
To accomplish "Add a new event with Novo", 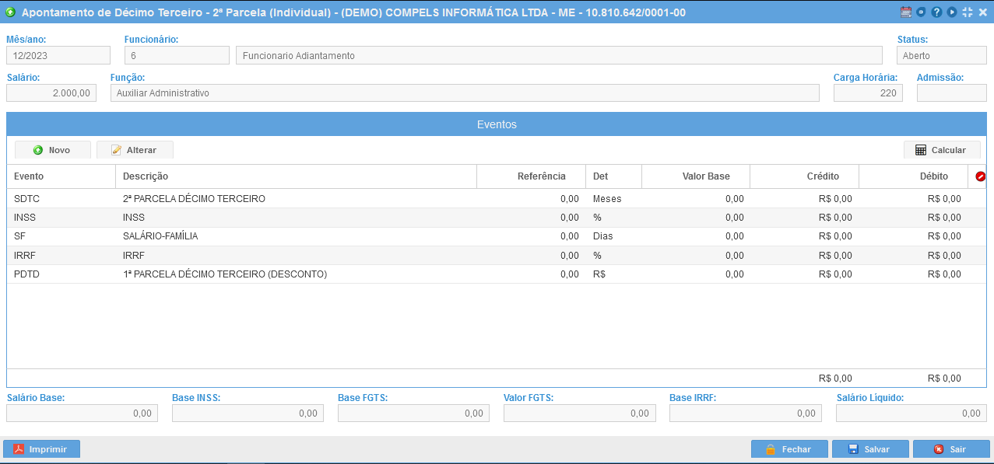I will coord(53,150).
